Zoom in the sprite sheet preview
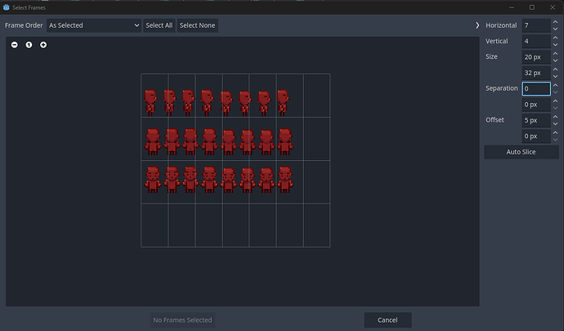Screen dimensions: 564x331 (43, 45)
